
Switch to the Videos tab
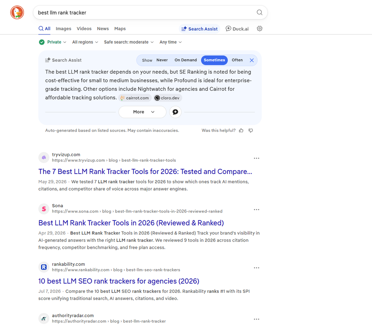coord(84,29)
